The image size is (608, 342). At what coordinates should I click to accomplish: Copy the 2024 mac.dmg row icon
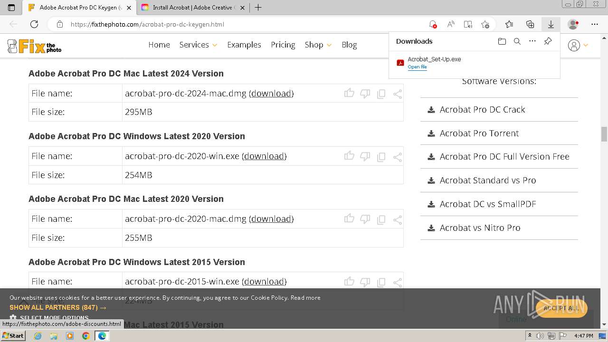click(x=381, y=94)
